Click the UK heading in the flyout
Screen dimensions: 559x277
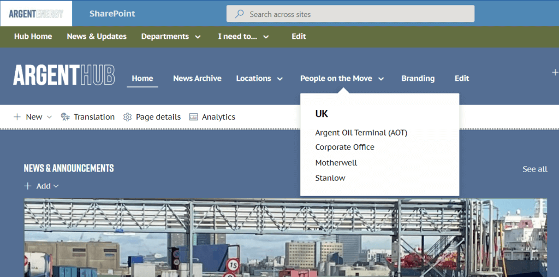pyautogui.click(x=322, y=114)
